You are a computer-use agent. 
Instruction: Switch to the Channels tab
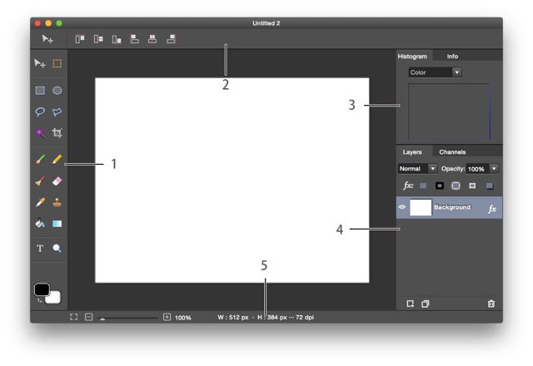coord(452,151)
